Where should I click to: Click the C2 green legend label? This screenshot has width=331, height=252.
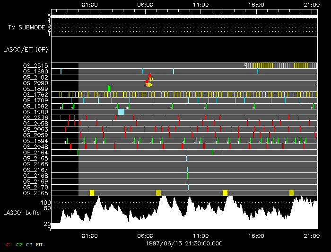[19, 244]
